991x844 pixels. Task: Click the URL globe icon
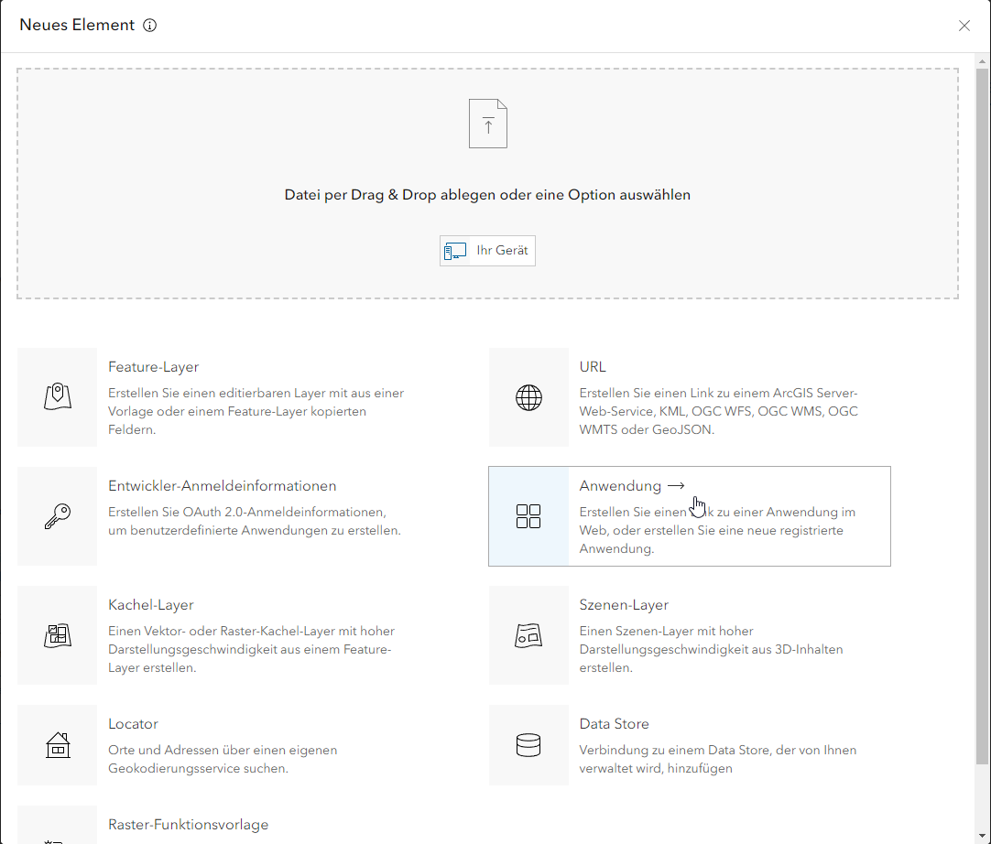(528, 397)
